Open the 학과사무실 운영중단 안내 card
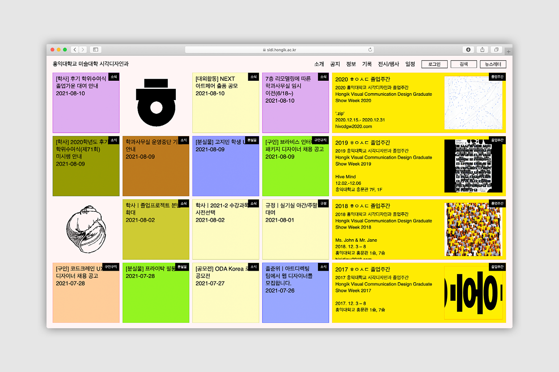Image resolution: width=559 pixels, height=372 pixels. [x=156, y=166]
